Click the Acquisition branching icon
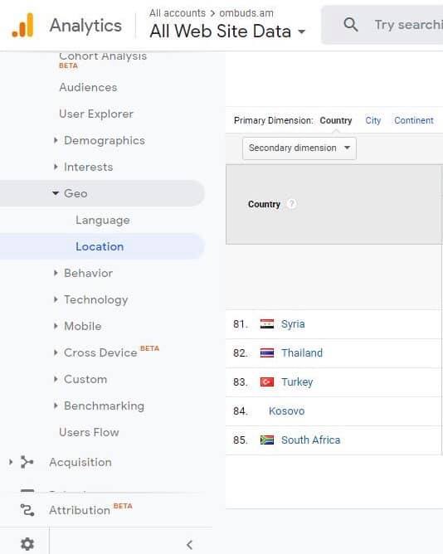 pos(27,462)
